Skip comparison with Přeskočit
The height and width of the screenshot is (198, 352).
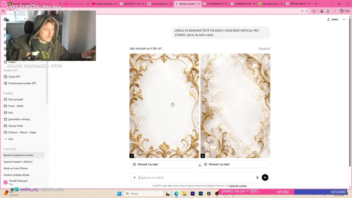[264, 49]
